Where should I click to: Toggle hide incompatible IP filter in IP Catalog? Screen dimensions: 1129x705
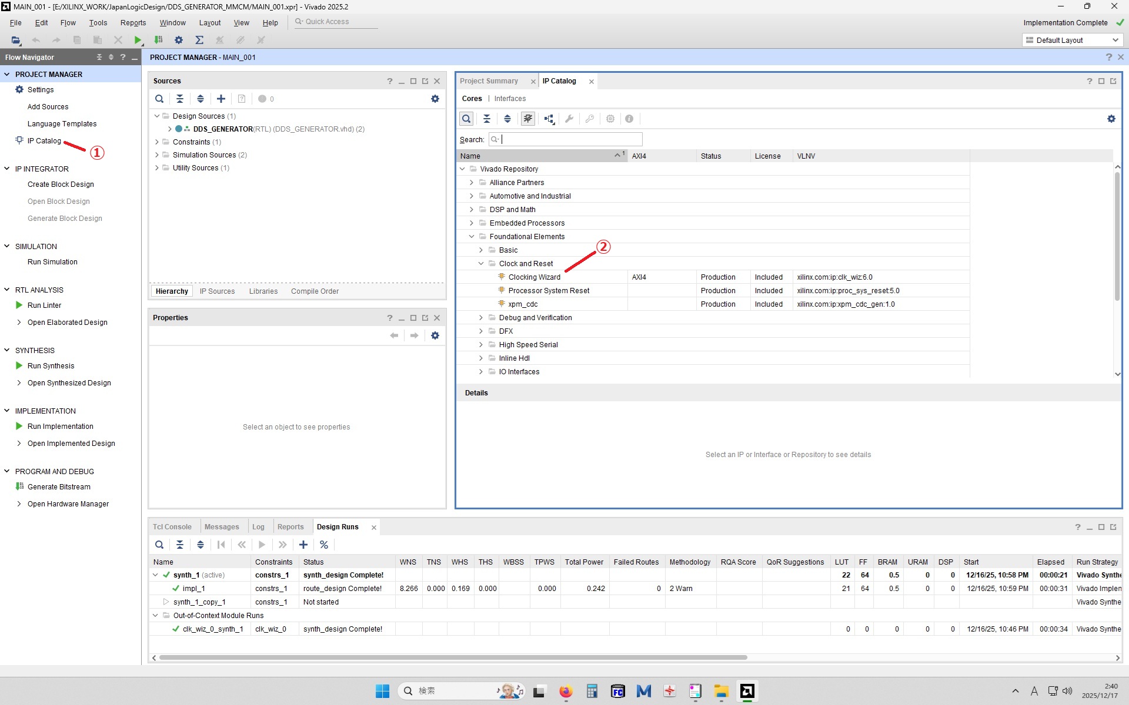click(528, 119)
